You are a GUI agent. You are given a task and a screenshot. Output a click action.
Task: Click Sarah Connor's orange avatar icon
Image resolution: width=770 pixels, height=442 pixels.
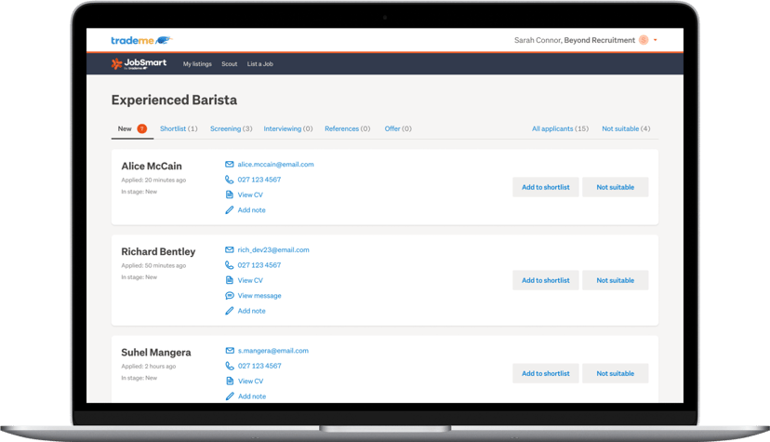644,40
